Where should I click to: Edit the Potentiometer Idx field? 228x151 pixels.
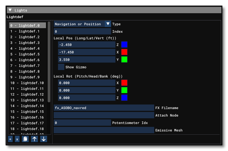[x=82, y=123]
